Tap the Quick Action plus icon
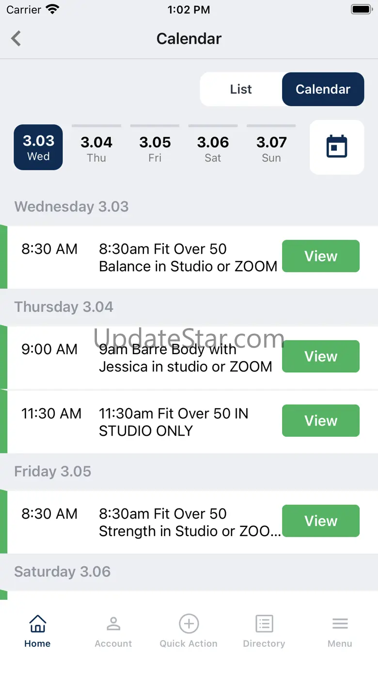The image size is (378, 673). click(189, 624)
